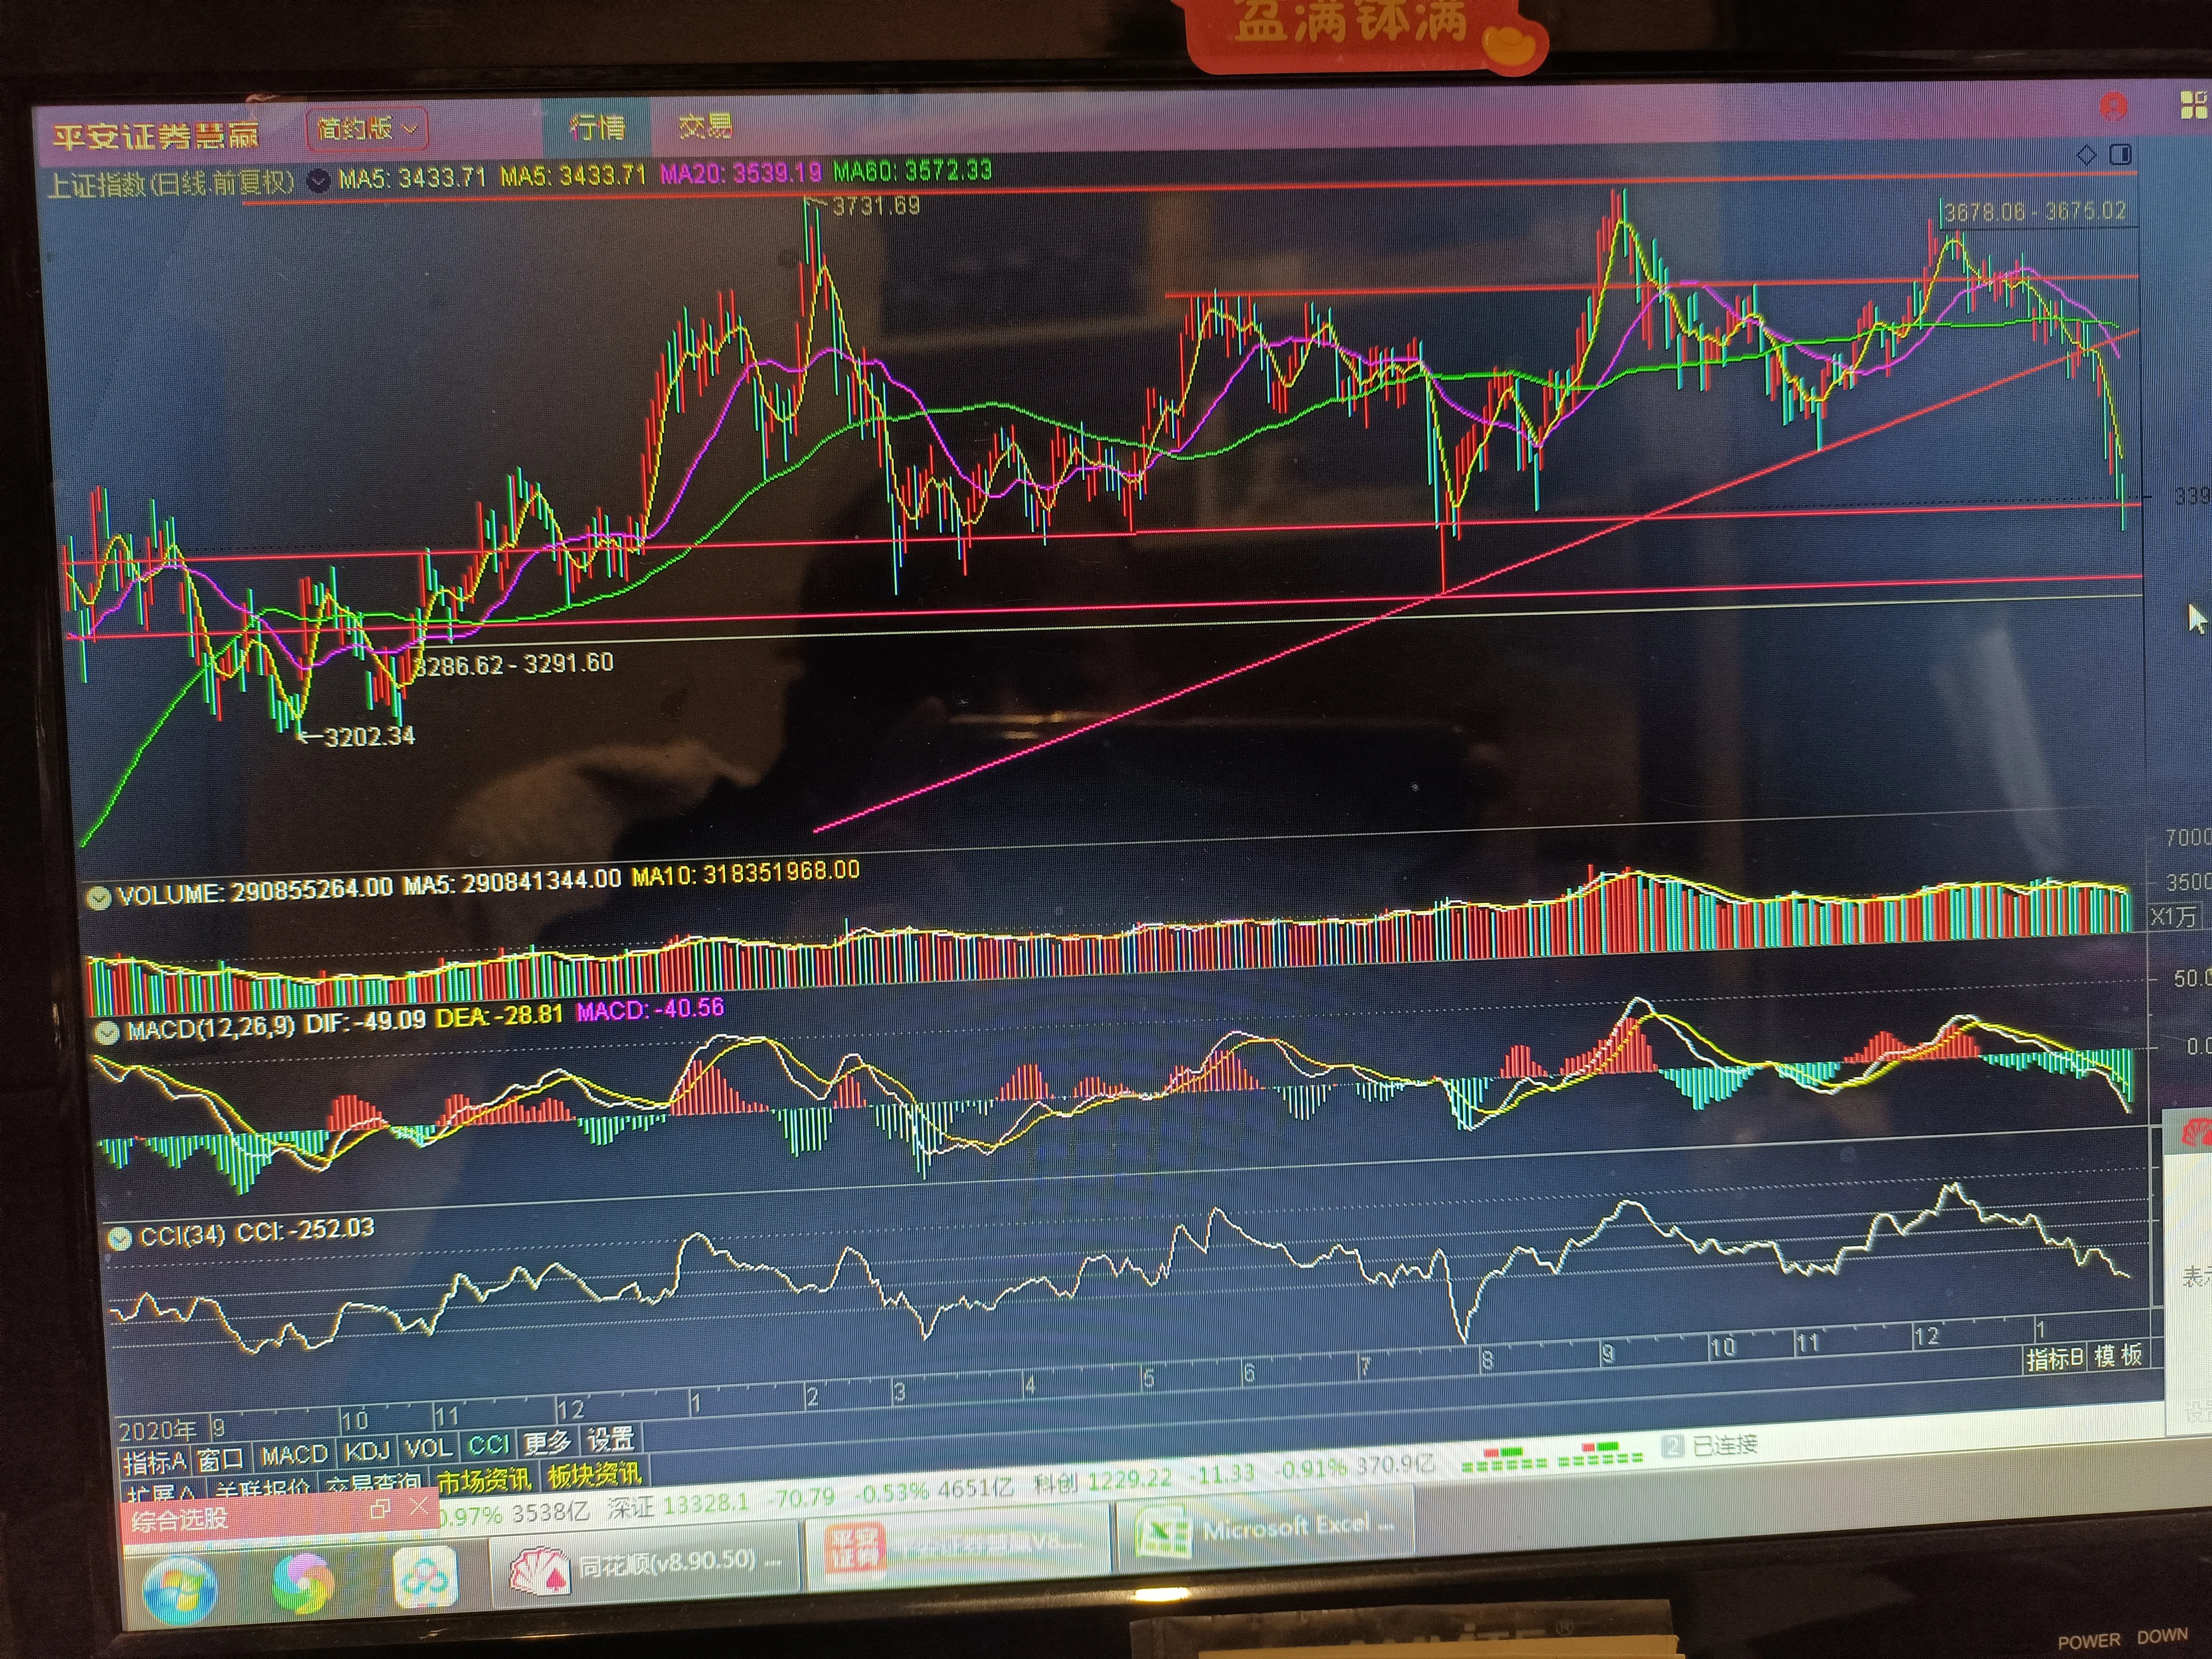The width and height of the screenshot is (2212, 1659).
Task: Collapse the VOLUME indicator panel arrow
Action: pyautogui.click(x=98, y=897)
